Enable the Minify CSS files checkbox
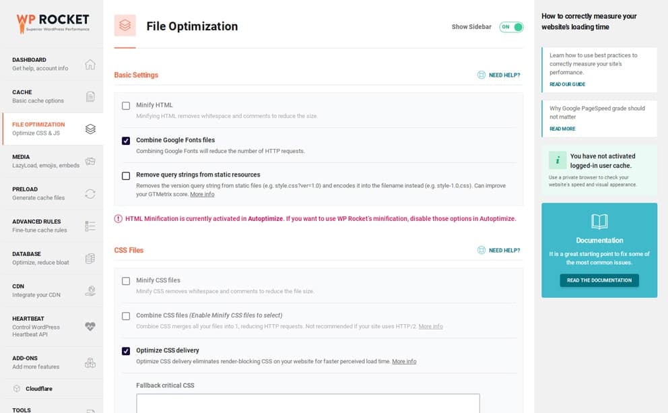 point(126,281)
